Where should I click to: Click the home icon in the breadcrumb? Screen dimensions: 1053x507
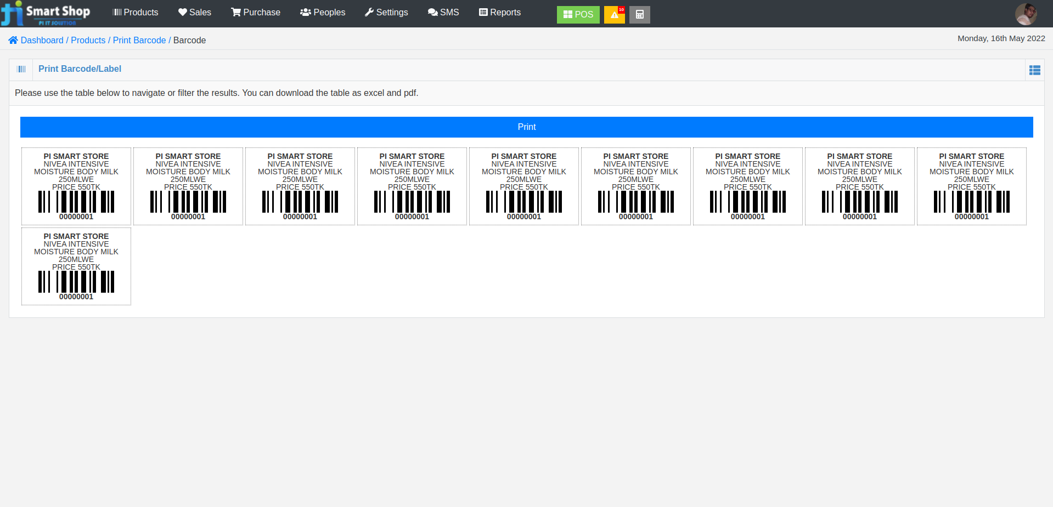coord(13,40)
